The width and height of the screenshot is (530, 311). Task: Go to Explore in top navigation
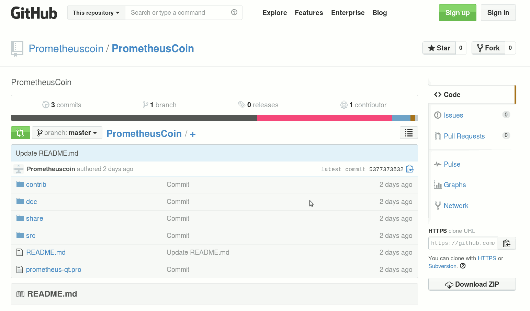(x=275, y=13)
